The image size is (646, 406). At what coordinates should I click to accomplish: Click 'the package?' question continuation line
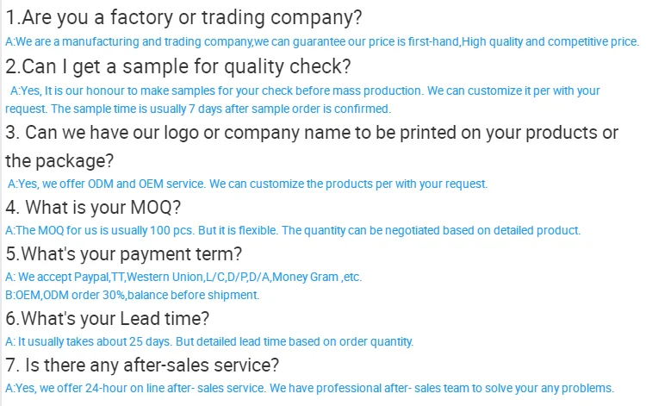(x=59, y=160)
